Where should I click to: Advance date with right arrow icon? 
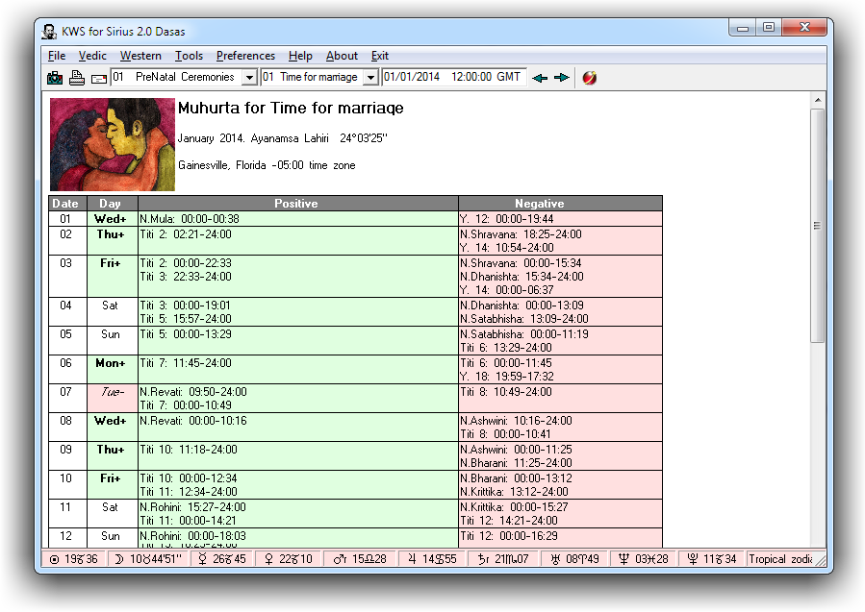[562, 78]
